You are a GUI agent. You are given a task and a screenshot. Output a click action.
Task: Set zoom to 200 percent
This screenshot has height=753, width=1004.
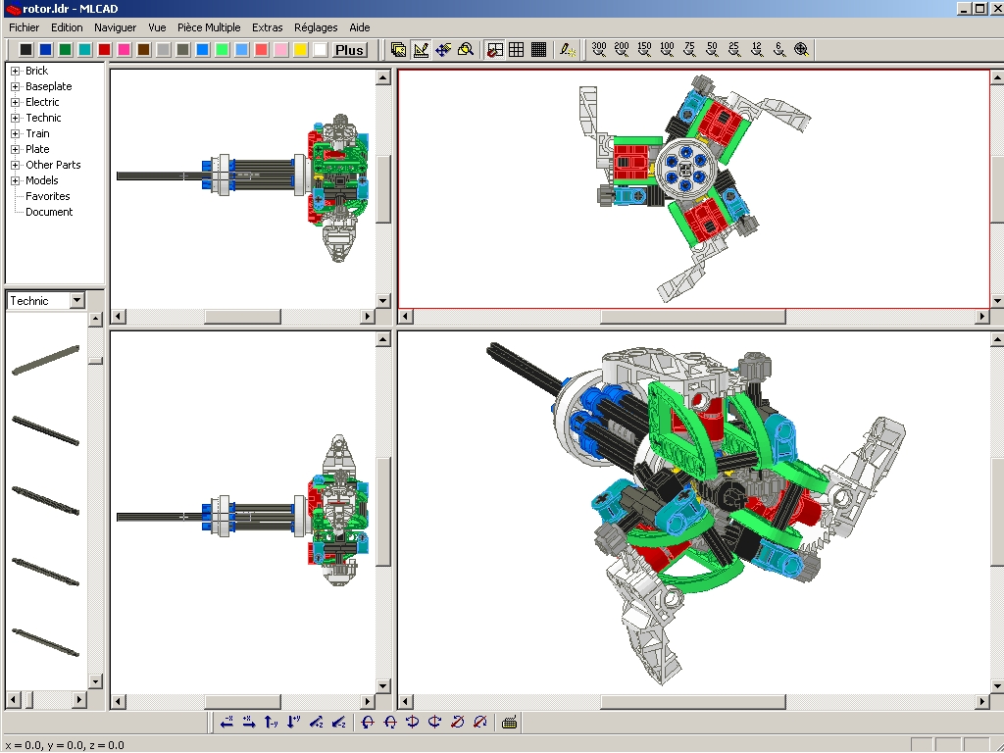click(621, 49)
